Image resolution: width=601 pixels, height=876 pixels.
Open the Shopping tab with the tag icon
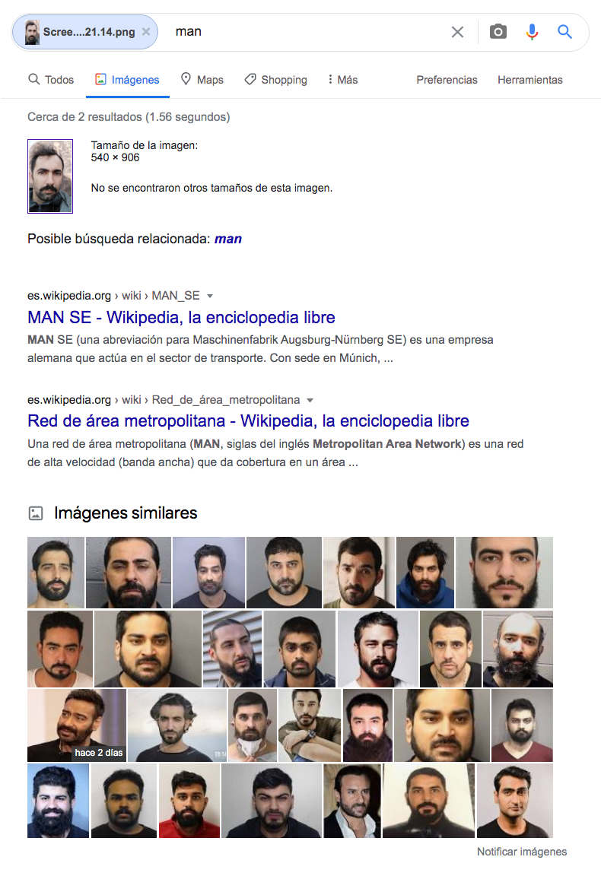click(x=275, y=80)
